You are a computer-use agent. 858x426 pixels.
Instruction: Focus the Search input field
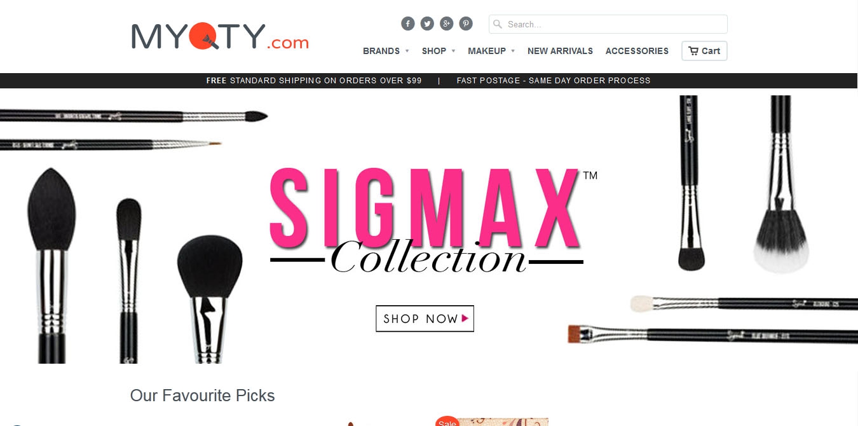(608, 24)
